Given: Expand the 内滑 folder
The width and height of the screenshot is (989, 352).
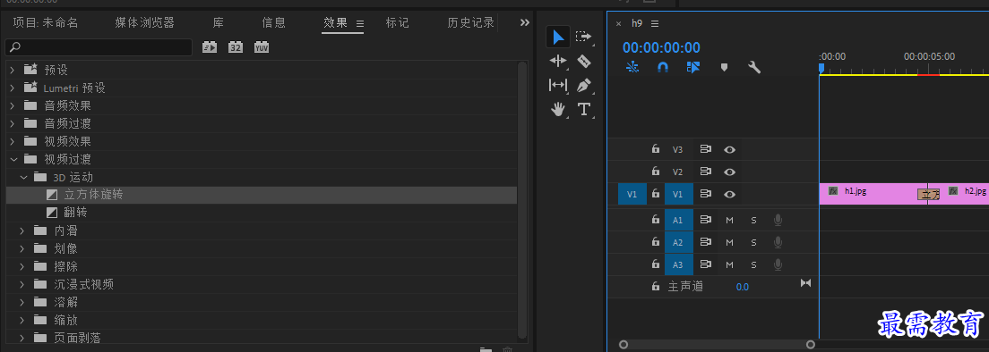Looking at the screenshot, I should tap(22, 230).
